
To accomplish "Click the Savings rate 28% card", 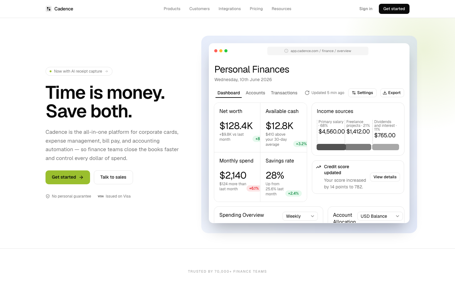I will pos(283,177).
